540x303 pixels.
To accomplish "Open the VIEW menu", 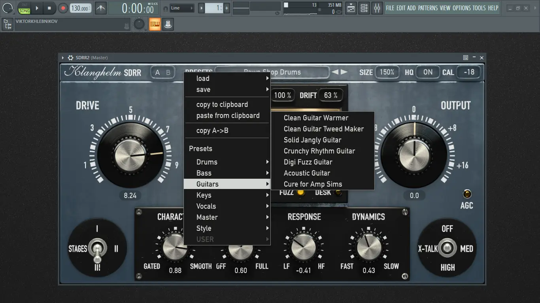I will pyautogui.click(x=445, y=8).
